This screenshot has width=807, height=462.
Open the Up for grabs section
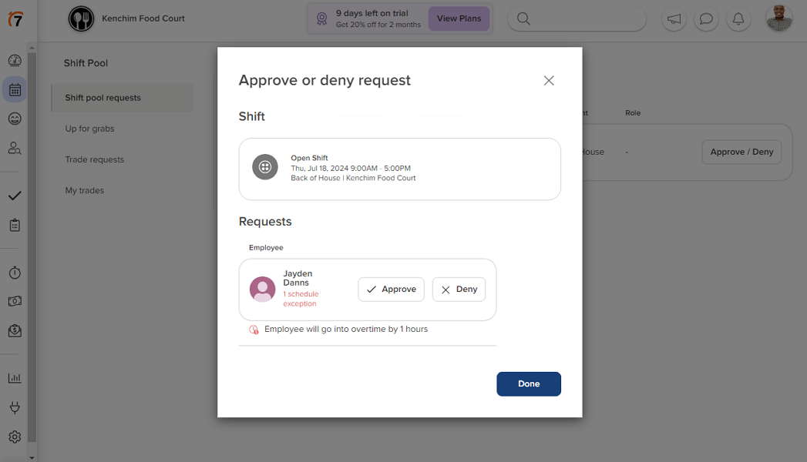[91, 129]
